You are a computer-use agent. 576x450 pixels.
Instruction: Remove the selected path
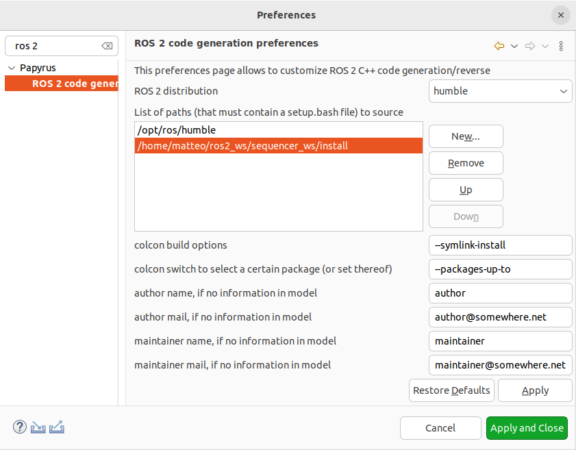pyautogui.click(x=466, y=163)
